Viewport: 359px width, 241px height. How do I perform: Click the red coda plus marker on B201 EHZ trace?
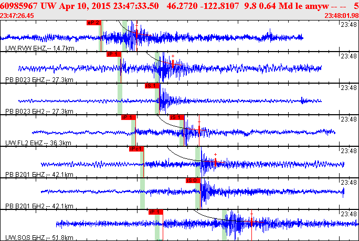tap(215, 155)
